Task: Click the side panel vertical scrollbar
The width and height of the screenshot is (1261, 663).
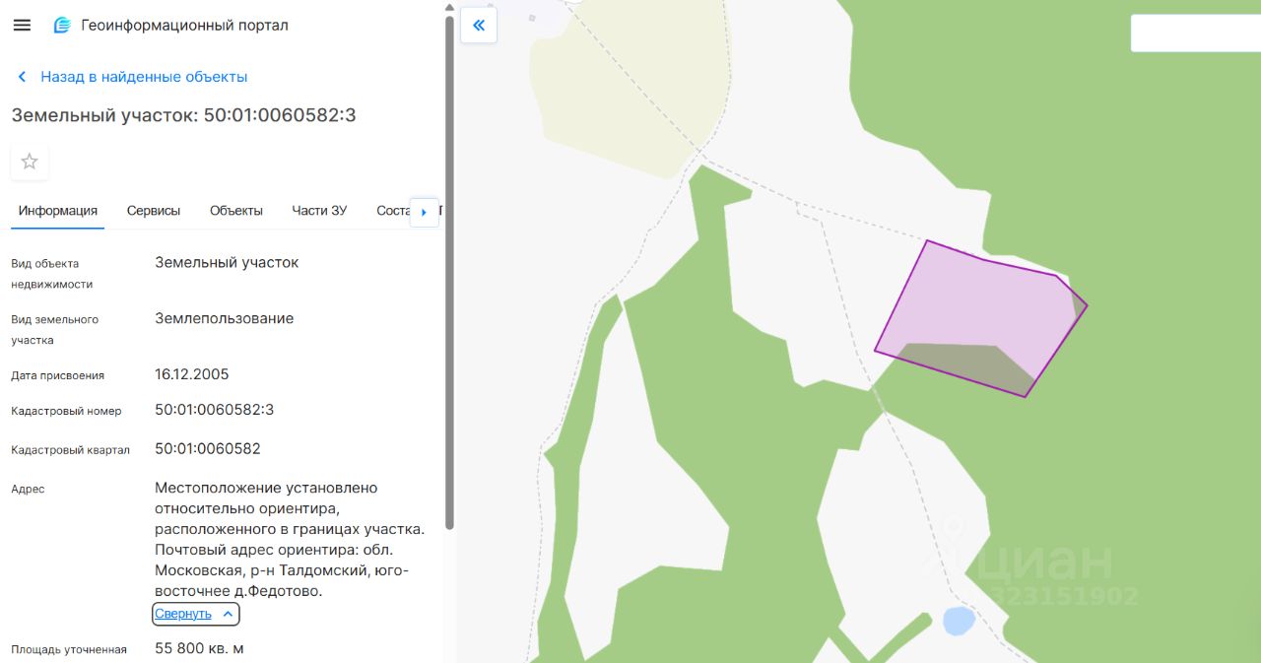Action: point(450,271)
